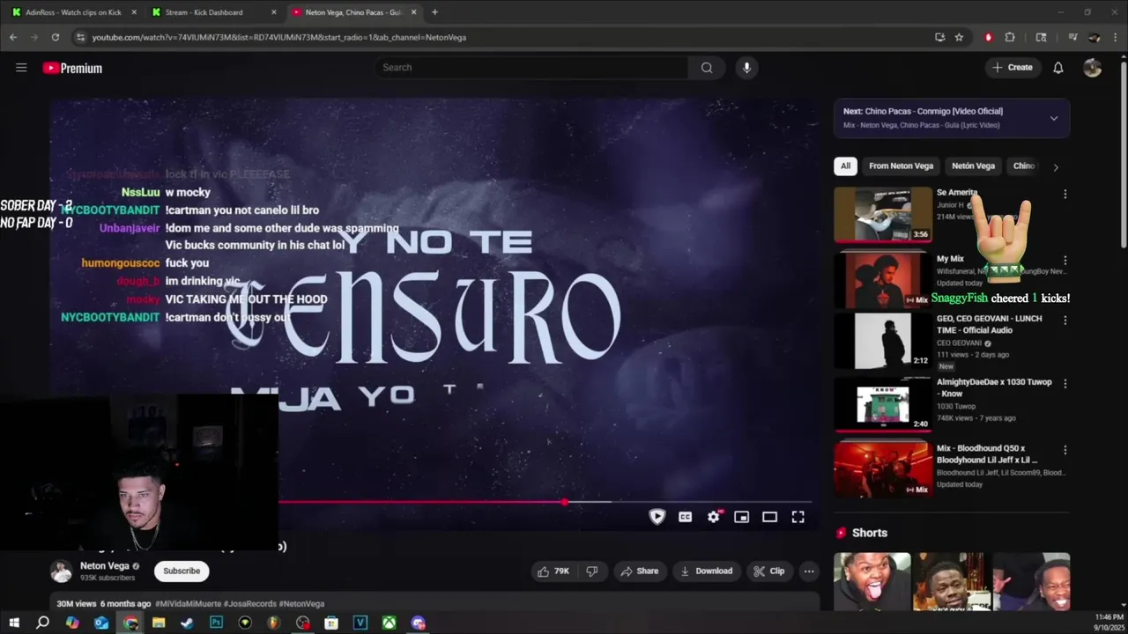Open Photoshop from the taskbar
This screenshot has height=634, width=1128.
click(216, 623)
